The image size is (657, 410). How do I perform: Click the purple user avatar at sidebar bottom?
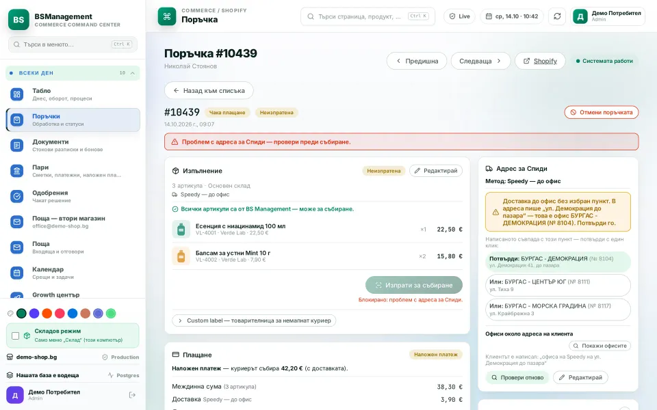(14, 395)
